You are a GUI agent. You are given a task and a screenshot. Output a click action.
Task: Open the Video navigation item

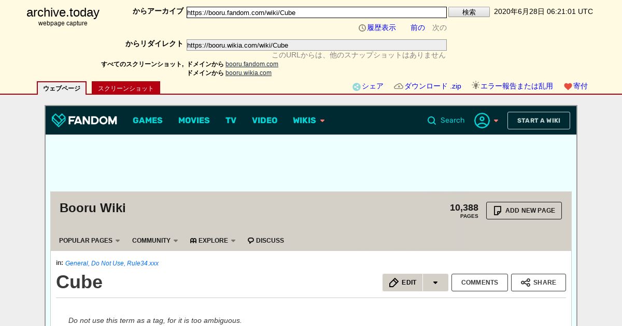pos(265,121)
